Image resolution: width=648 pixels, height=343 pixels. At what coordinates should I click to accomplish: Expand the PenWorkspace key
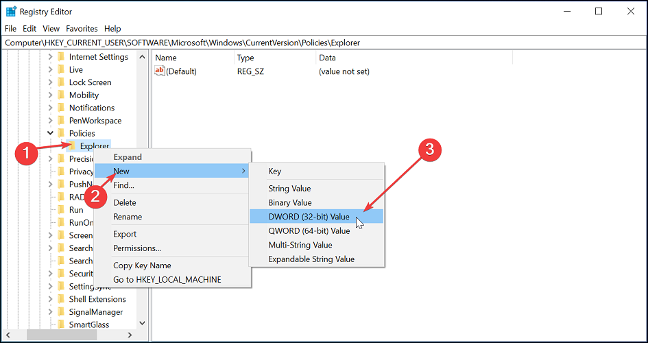point(51,121)
